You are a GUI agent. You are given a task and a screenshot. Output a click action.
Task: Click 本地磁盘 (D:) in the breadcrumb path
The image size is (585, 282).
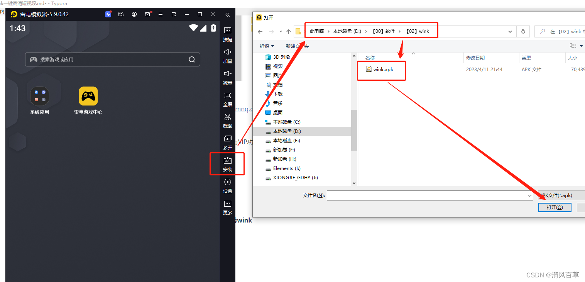347,31
